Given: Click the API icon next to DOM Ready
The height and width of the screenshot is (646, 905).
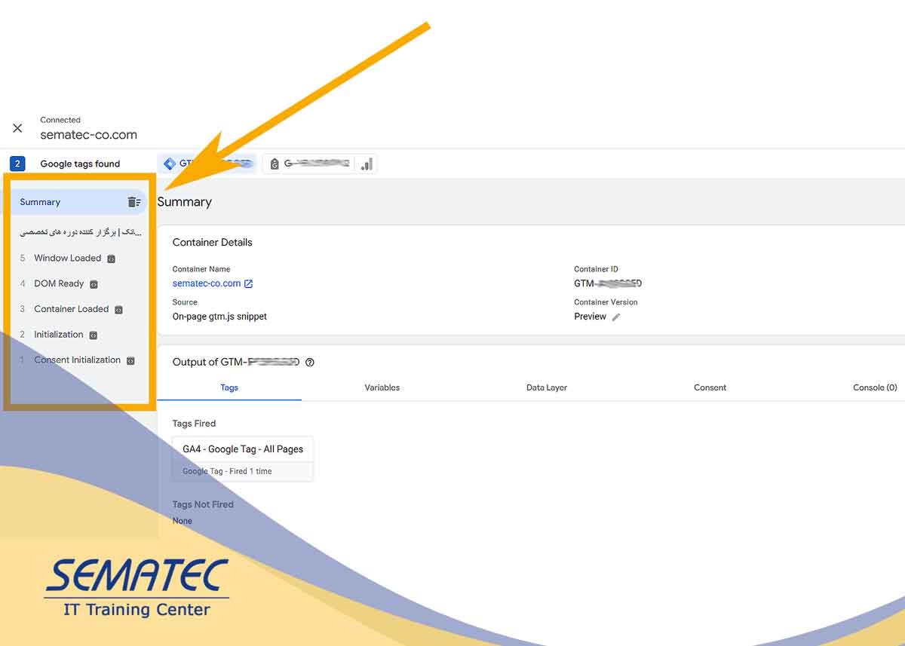Looking at the screenshot, I should [94, 284].
